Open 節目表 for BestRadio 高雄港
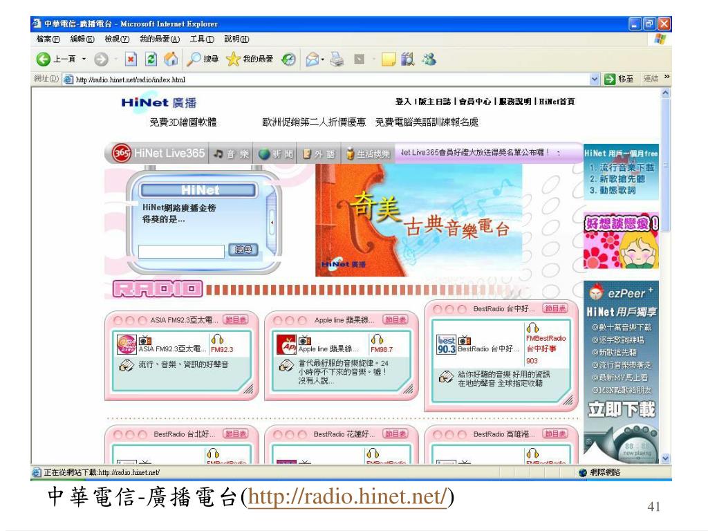The width and height of the screenshot is (708, 531). click(x=555, y=434)
